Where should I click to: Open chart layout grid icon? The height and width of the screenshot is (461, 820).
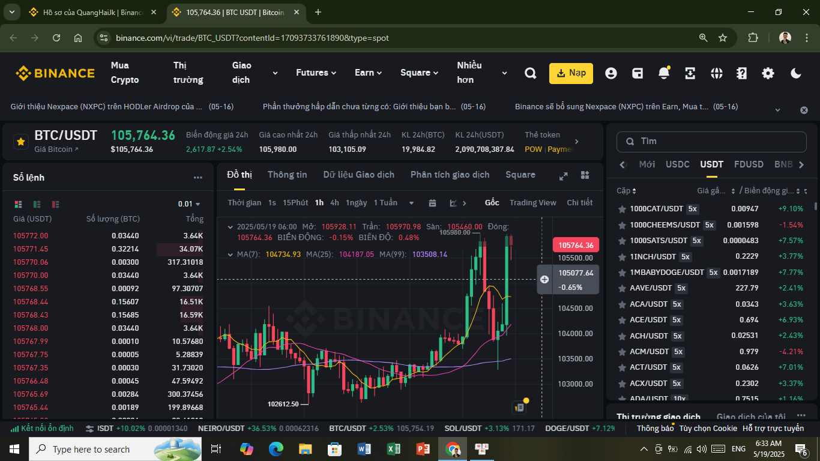585,175
